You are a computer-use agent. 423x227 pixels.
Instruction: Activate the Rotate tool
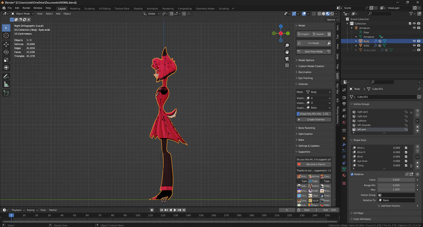[6, 52]
